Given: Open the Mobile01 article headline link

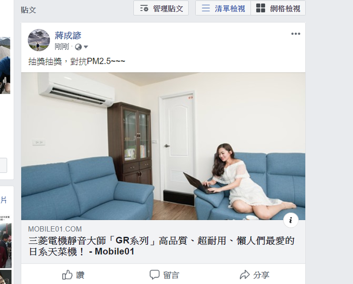Looking at the screenshot, I should coord(161,246).
